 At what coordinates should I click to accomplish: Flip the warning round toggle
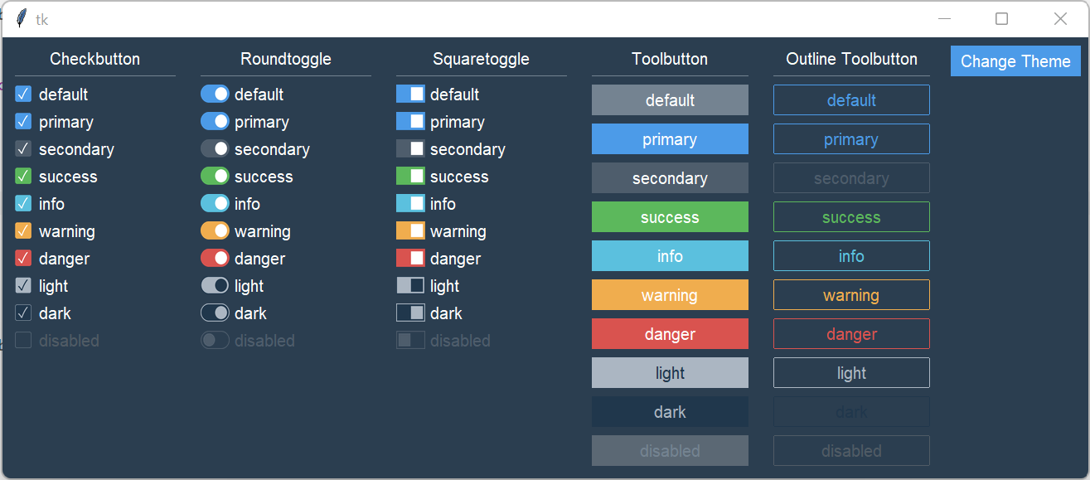click(215, 230)
